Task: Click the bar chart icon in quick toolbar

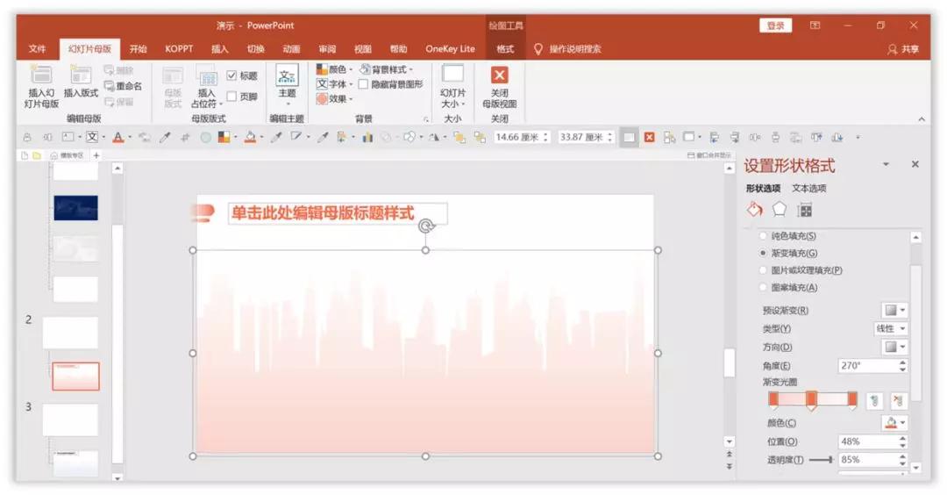Action: 367,138
